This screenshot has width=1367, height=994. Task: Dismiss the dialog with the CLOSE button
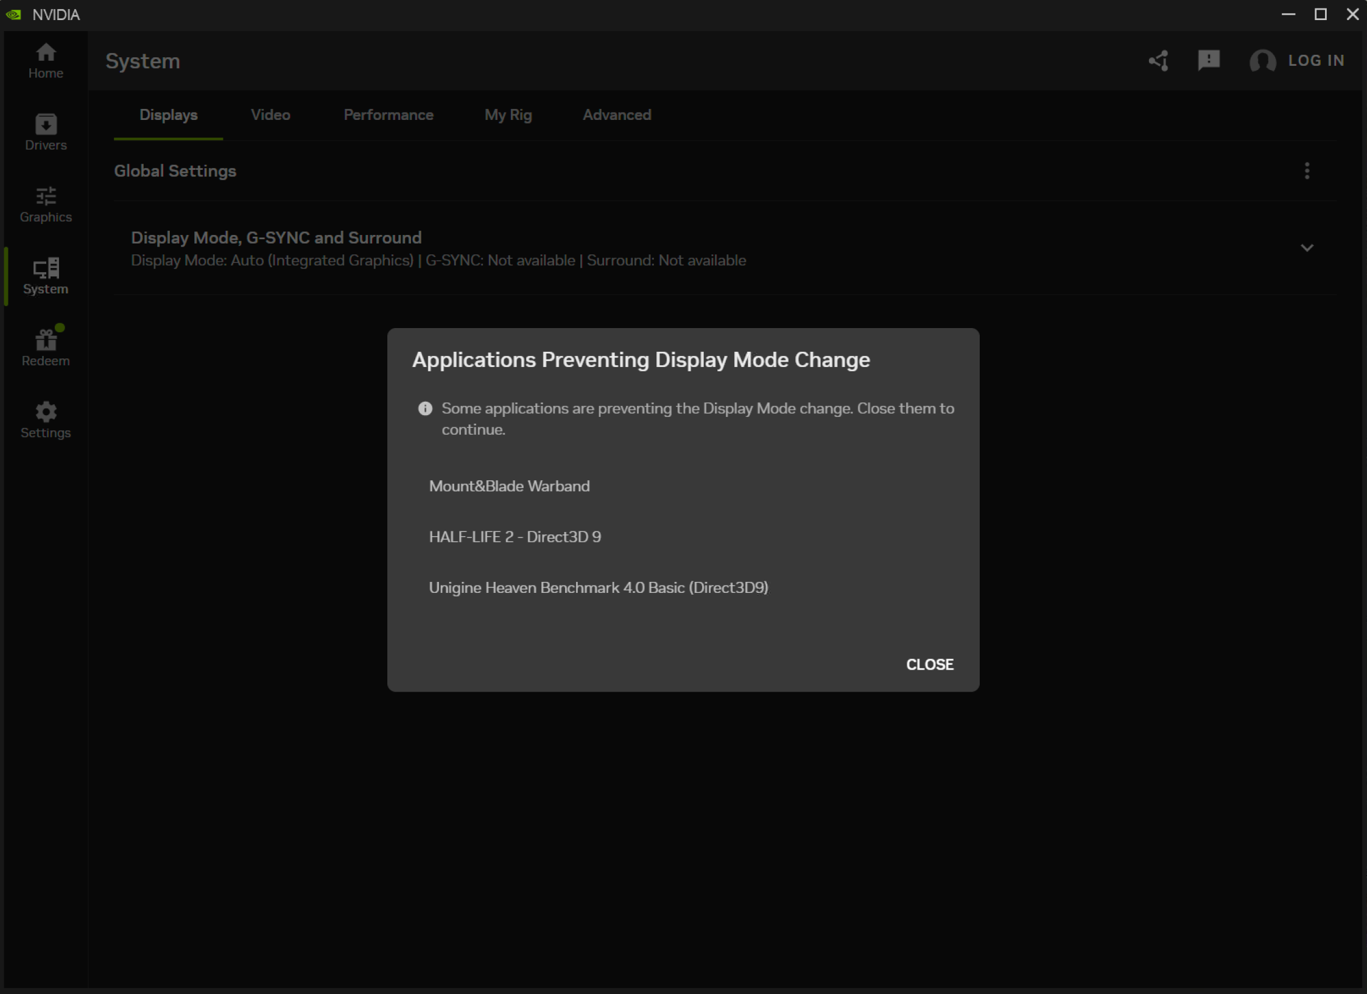(929, 664)
